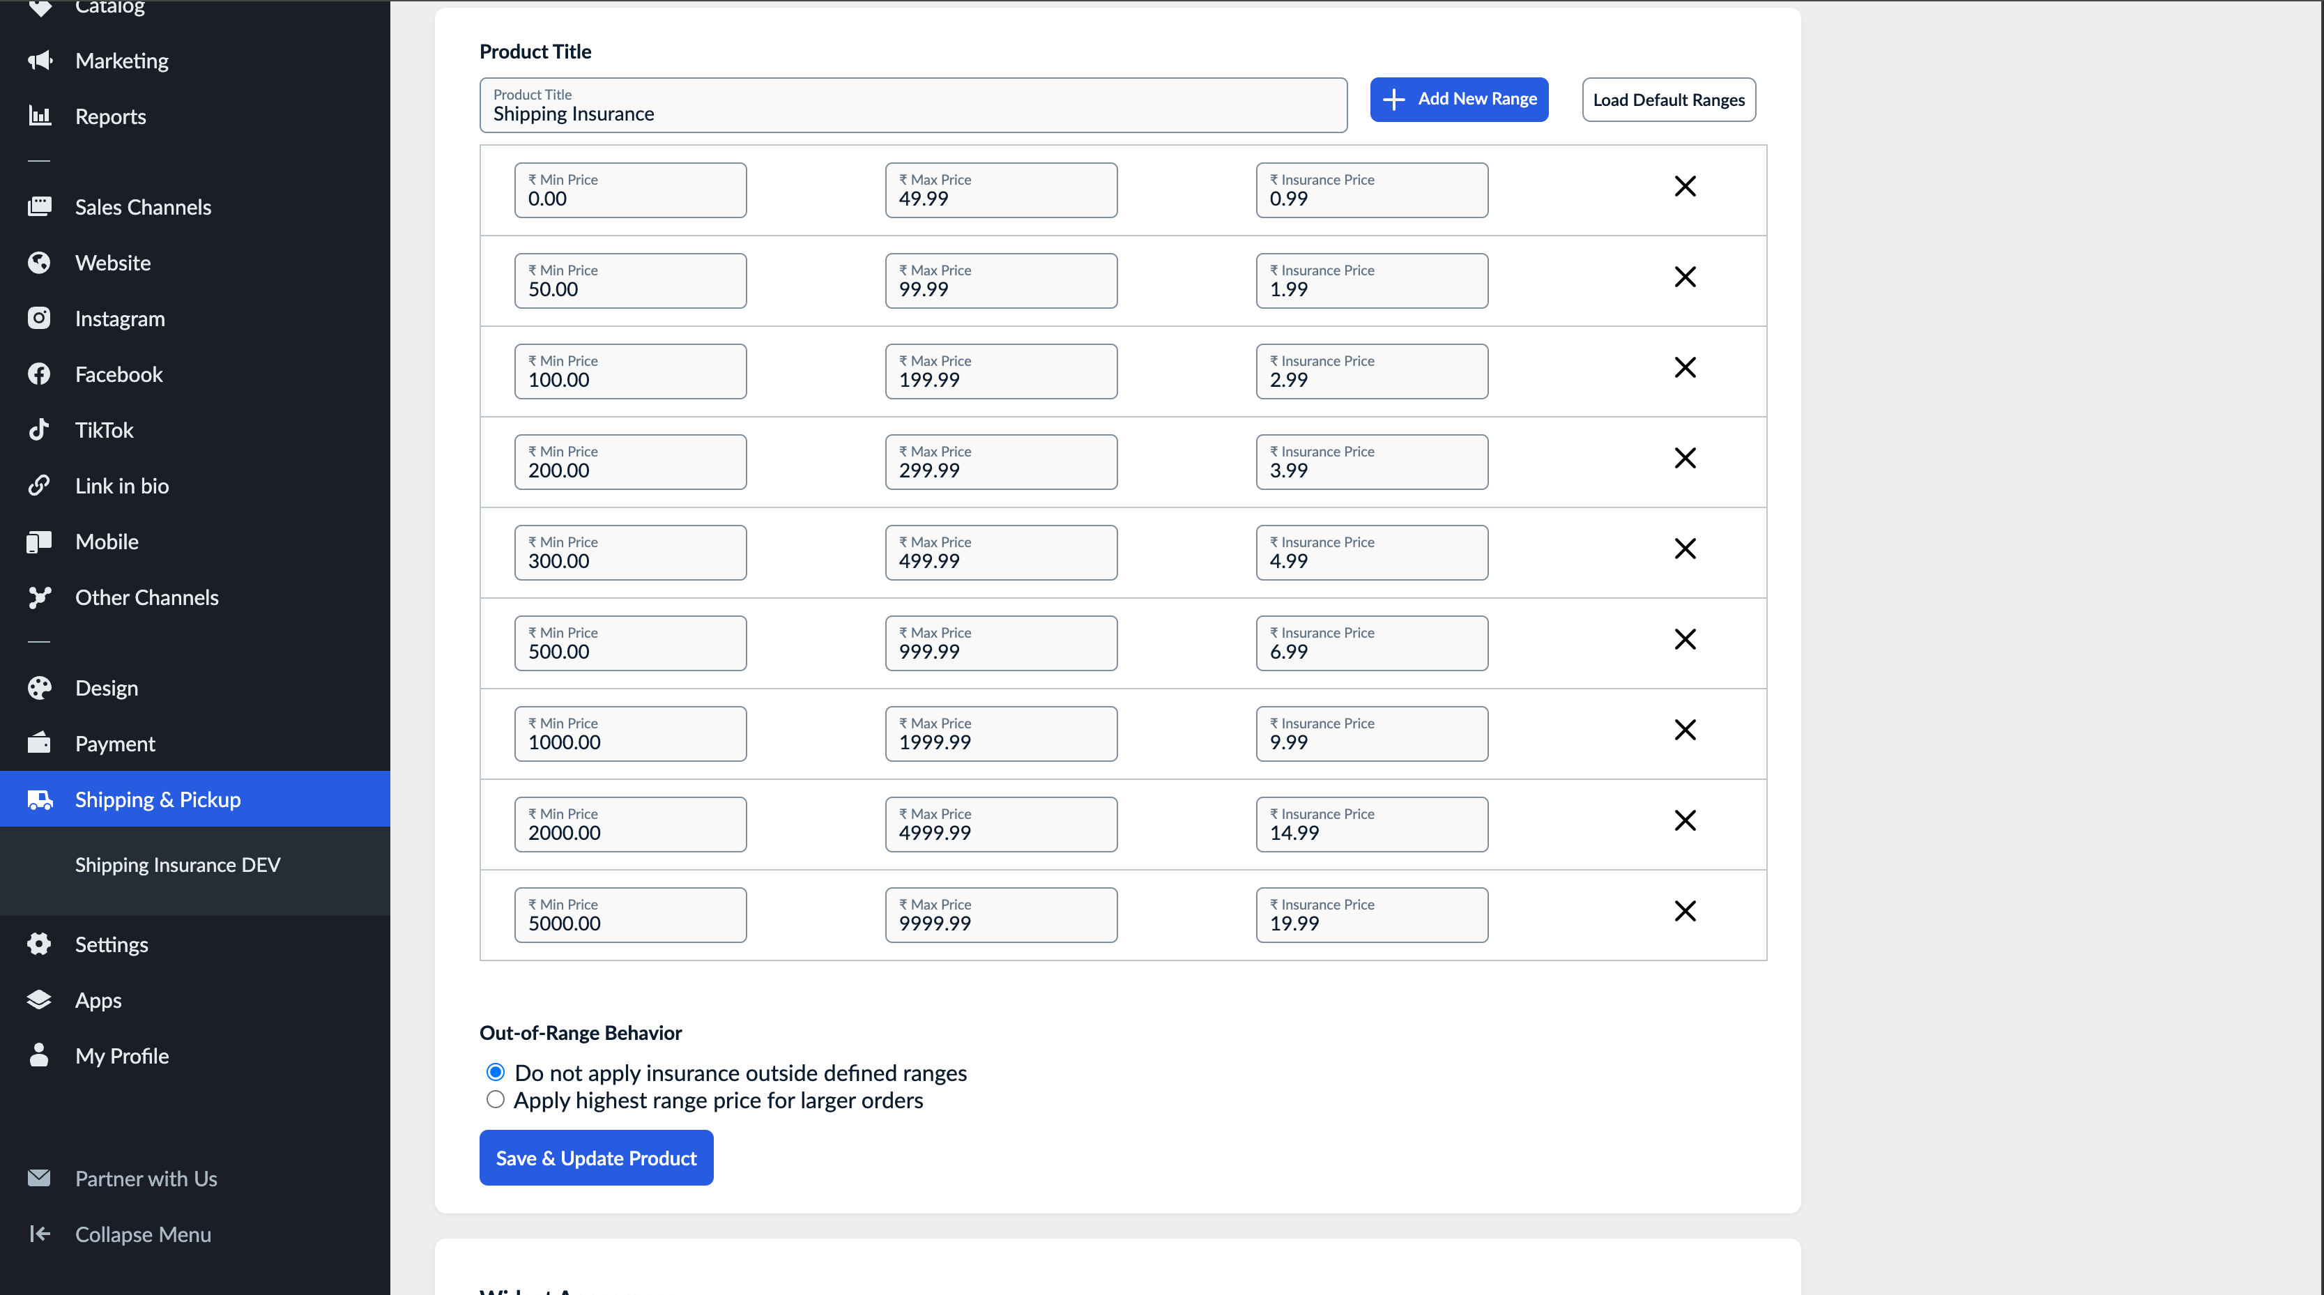
Task: Click the Settings gear icon
Action: (40, 943)
